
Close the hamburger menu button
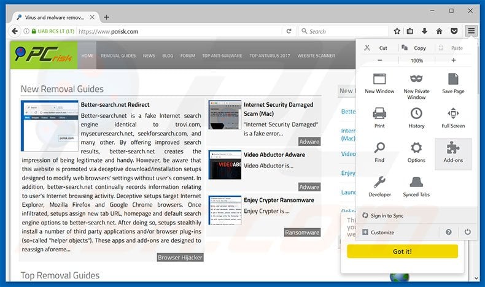(471, 31)
